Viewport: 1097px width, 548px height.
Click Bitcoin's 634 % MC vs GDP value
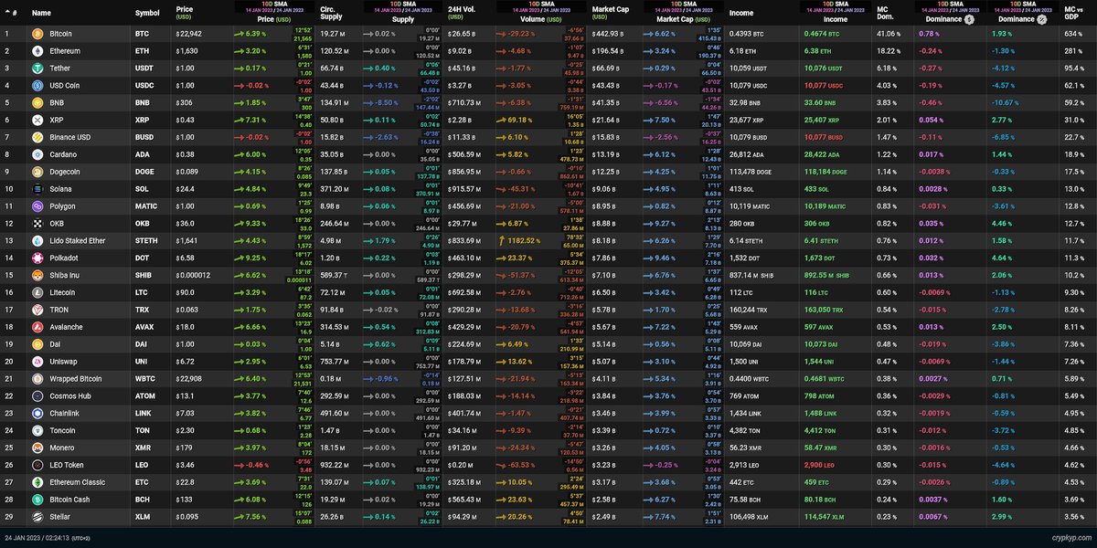tap(1074, 34)
